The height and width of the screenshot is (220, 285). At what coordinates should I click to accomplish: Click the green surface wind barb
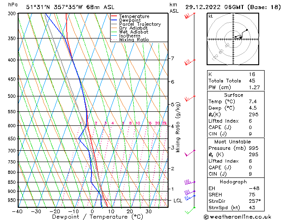[x=190, y=210]
